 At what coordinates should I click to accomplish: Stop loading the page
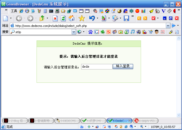pyautogui.click(x=55, y=18)
